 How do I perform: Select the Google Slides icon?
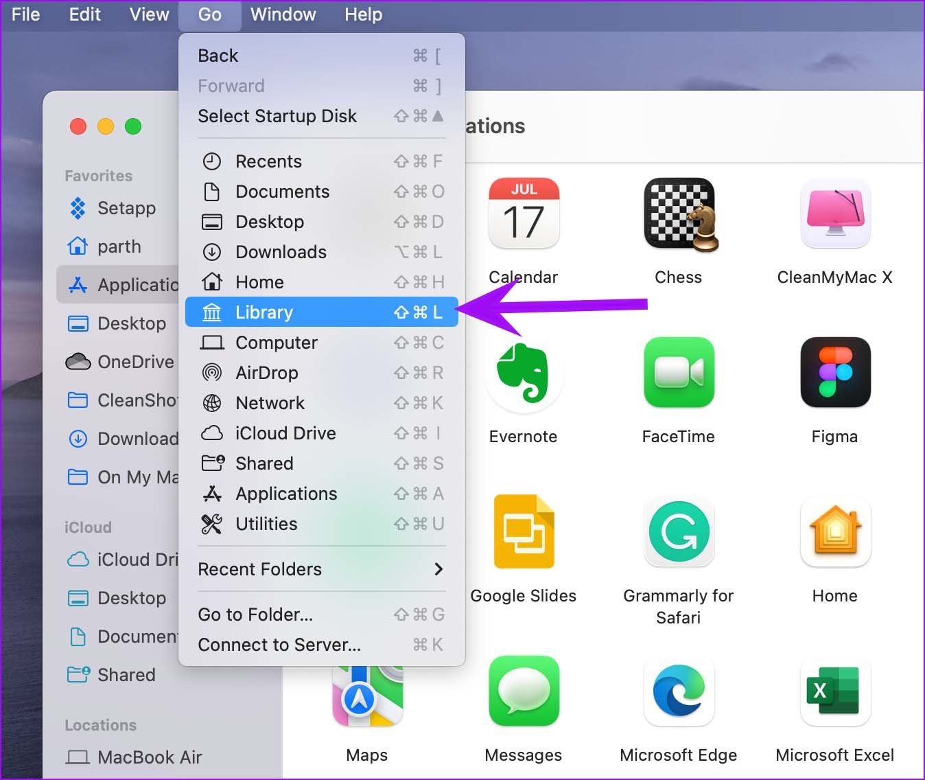pos(524,531)
